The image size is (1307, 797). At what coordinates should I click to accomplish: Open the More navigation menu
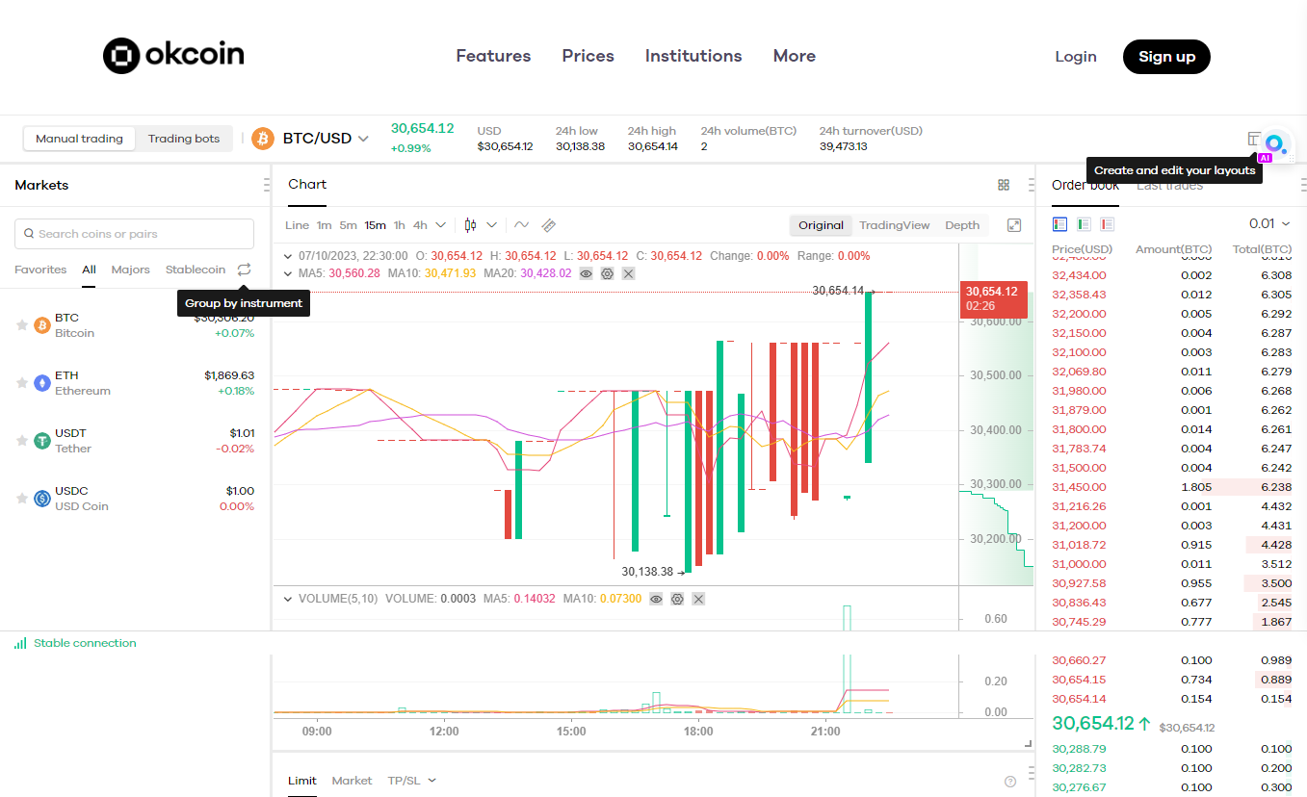pos(795,56)
